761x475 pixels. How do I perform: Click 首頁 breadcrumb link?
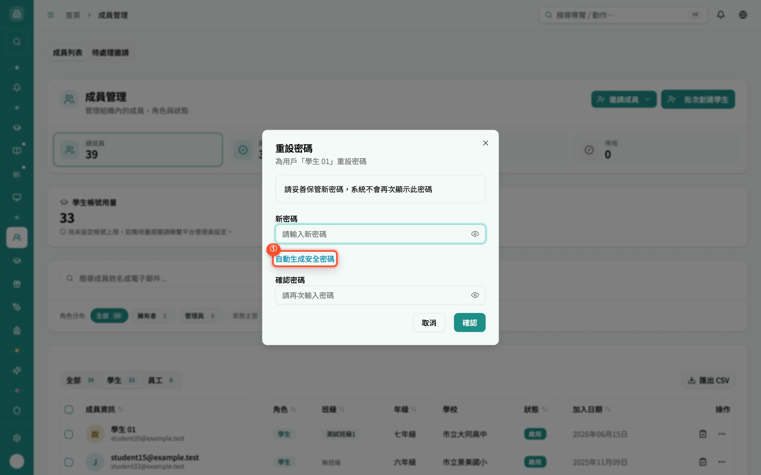pos(73,15)
